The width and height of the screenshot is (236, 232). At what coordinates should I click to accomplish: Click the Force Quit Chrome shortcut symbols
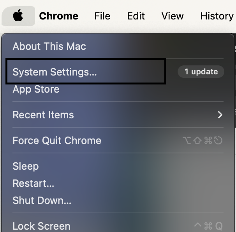203,141
